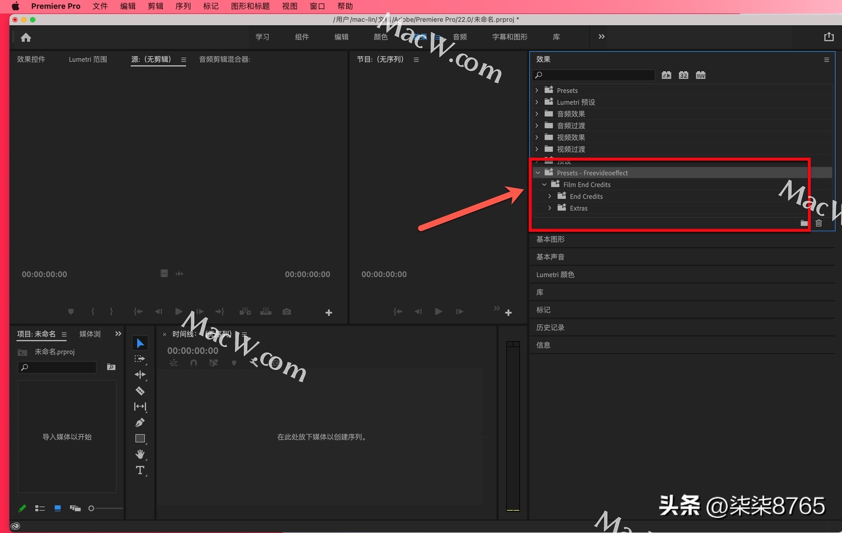
Task: Toggle the YUV effects filter
Action: [700, 75]
